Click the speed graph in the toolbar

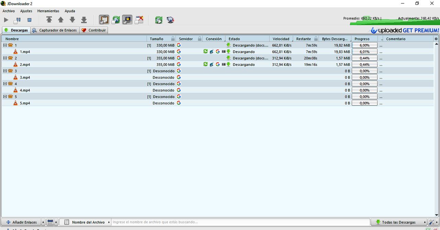[395, 20]
